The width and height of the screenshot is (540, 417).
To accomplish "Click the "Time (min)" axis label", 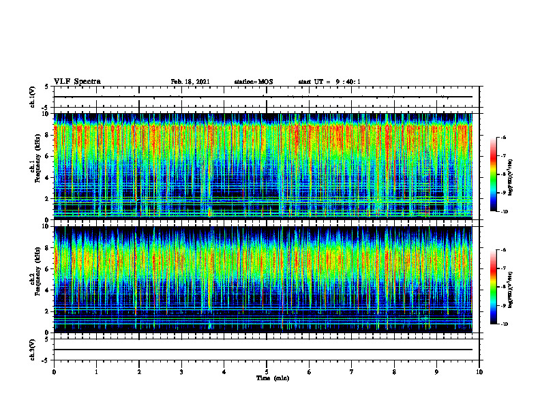I will pos(273,377).
